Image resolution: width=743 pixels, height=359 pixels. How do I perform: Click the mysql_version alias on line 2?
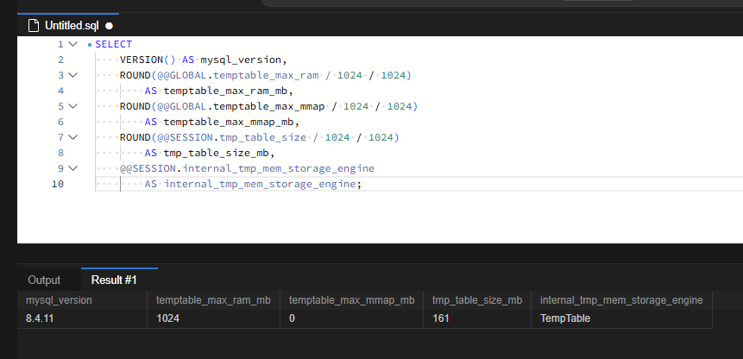coord(242,60)
